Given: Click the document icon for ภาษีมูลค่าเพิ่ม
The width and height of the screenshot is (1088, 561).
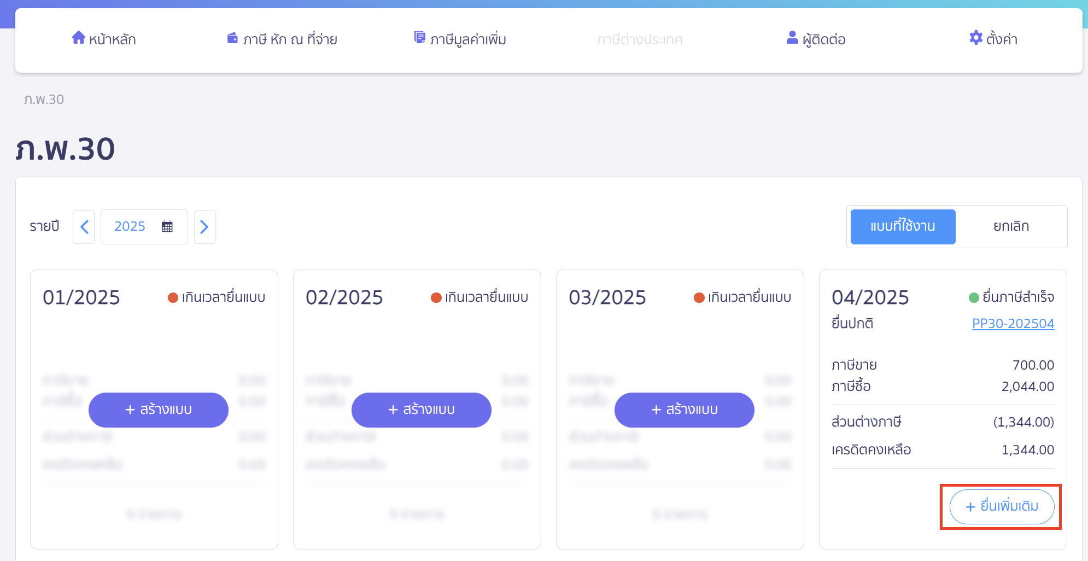Looking at the screenshot, I should point(419,38).
